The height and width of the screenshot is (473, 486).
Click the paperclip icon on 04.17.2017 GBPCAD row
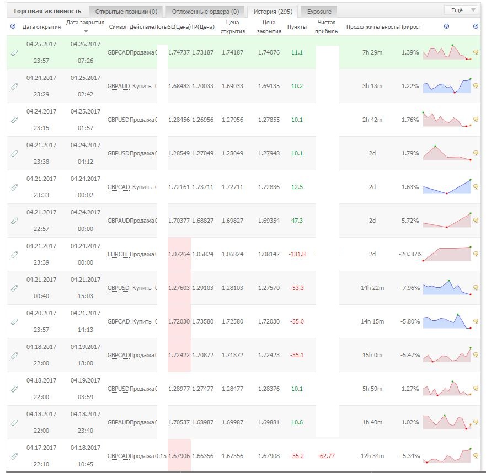point(14,456)
